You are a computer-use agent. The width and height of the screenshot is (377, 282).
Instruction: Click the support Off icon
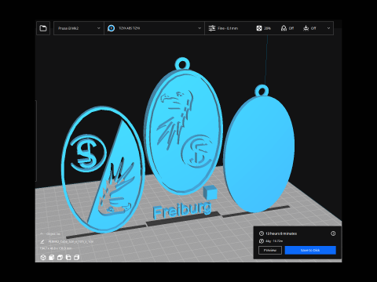coord(284,28)
